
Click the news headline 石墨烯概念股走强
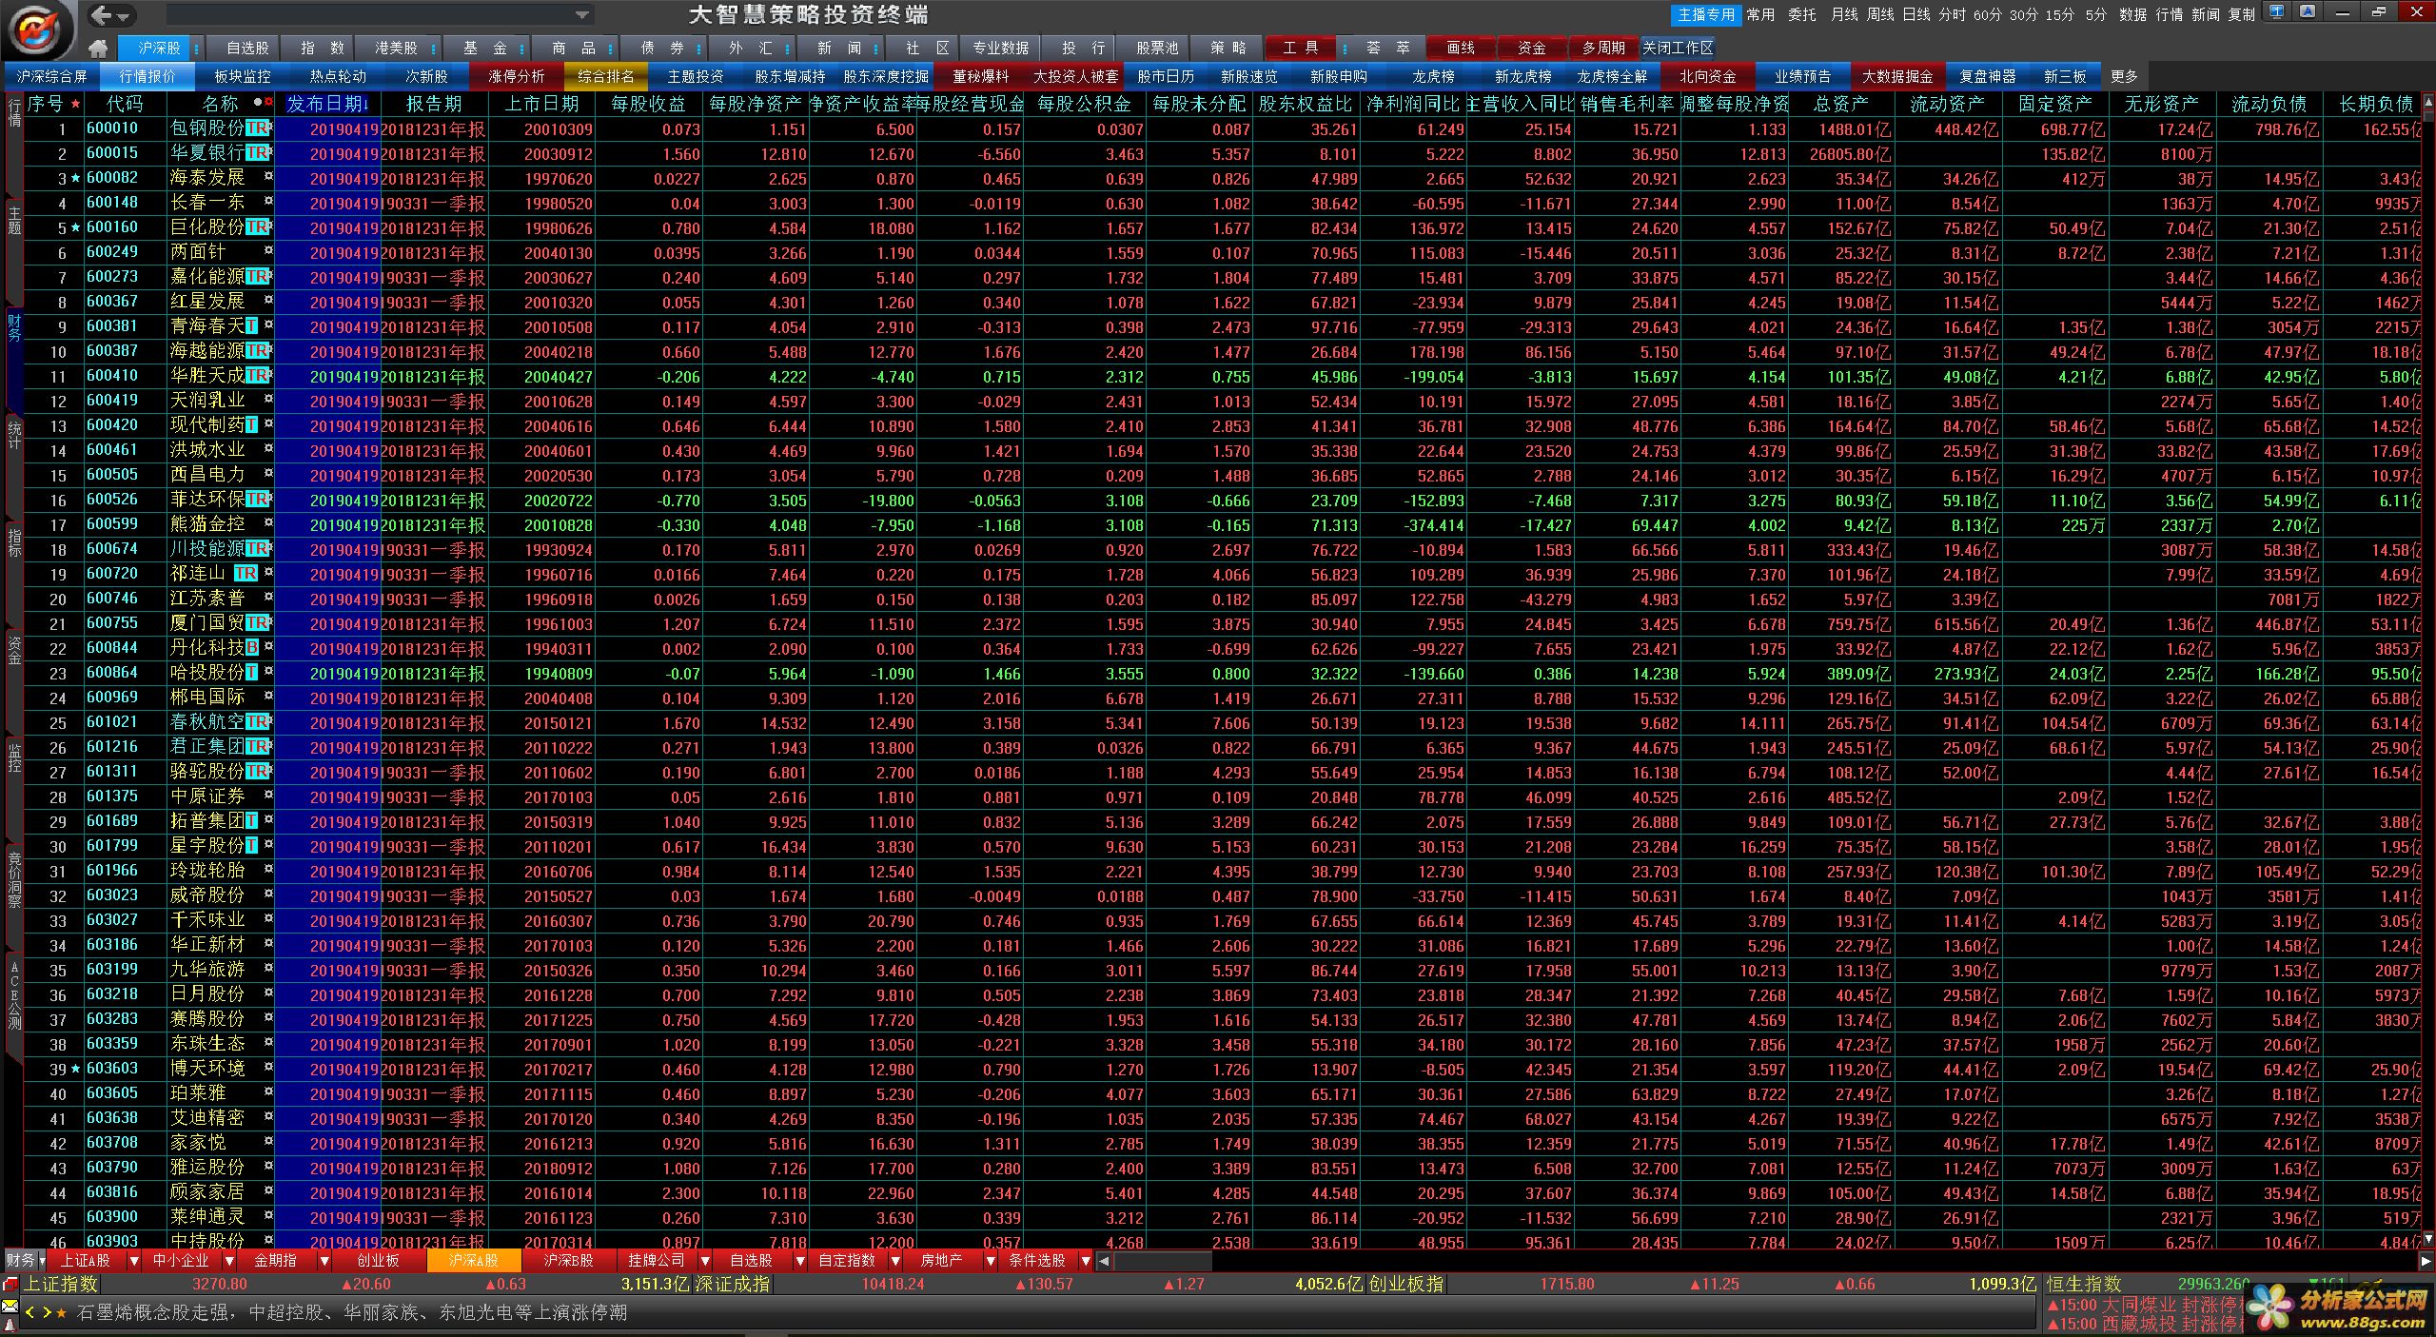coord(152,1313)
